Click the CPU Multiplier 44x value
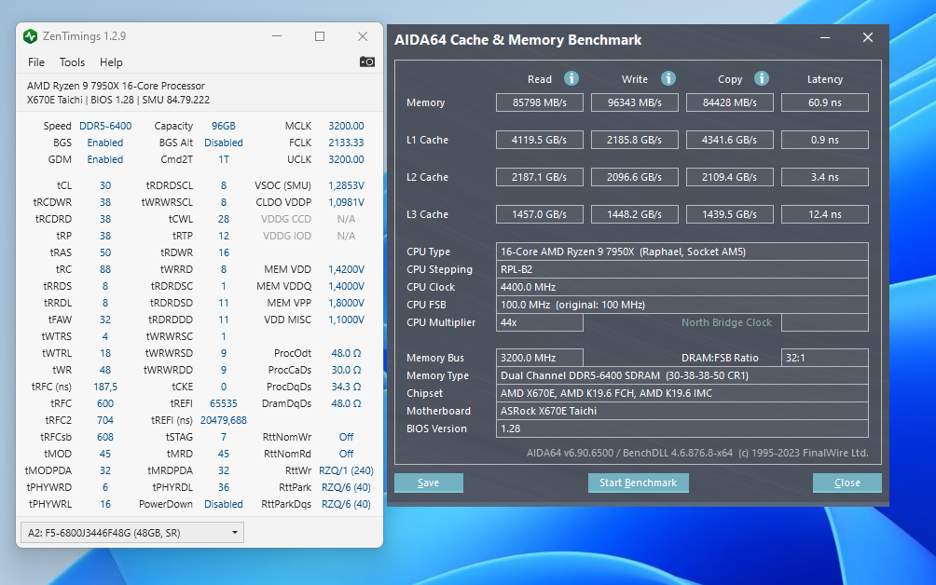The image size is (936, 585). pos(540,322)
